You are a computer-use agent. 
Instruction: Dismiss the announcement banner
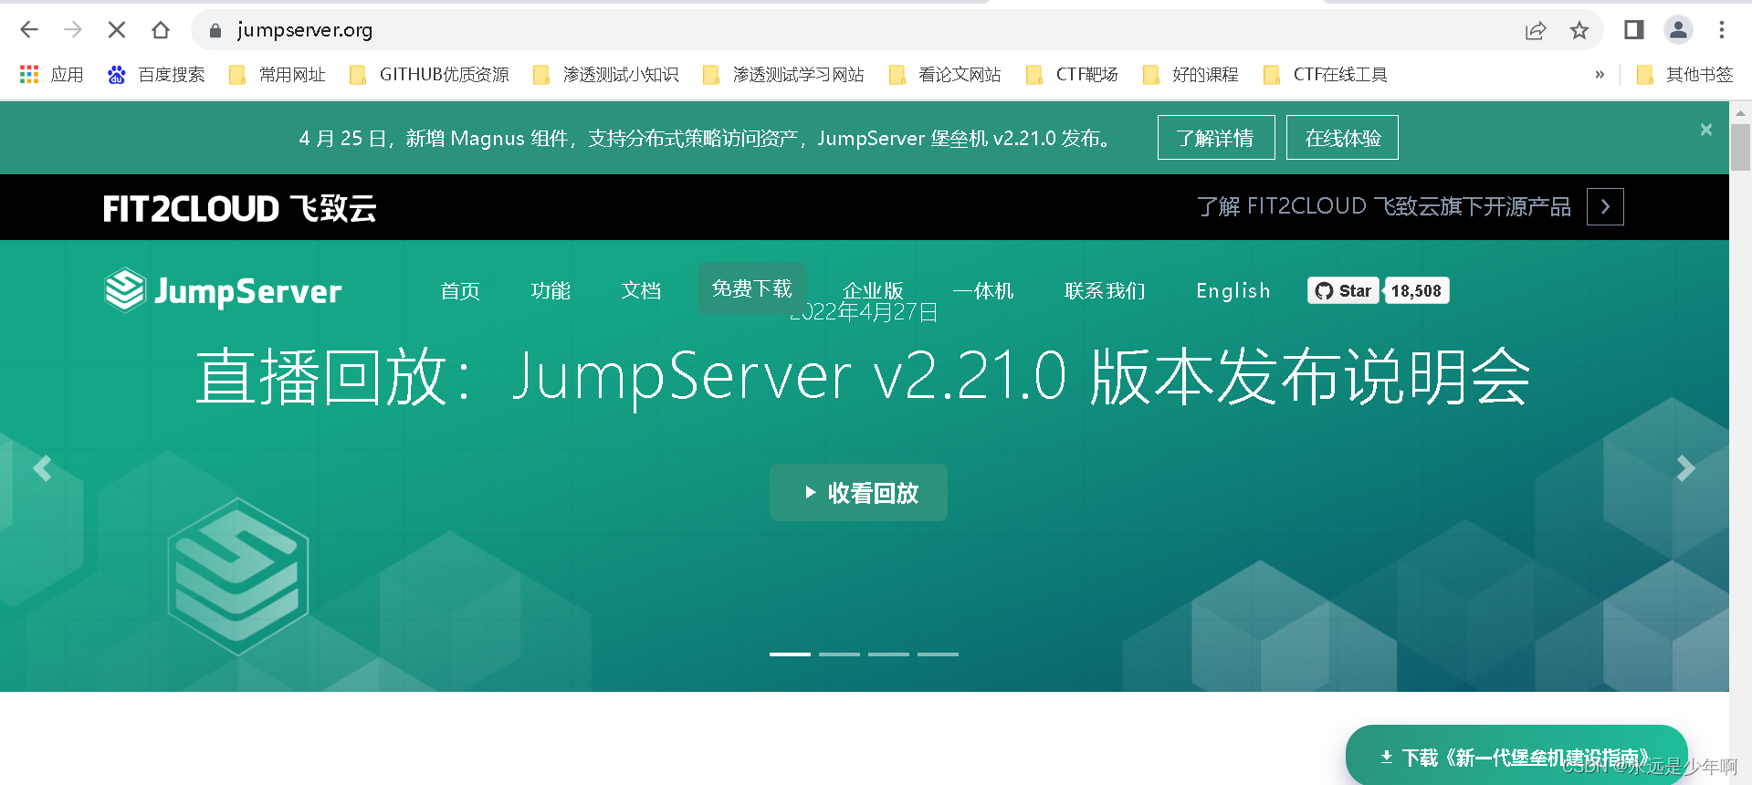(x=1706, y=130)
